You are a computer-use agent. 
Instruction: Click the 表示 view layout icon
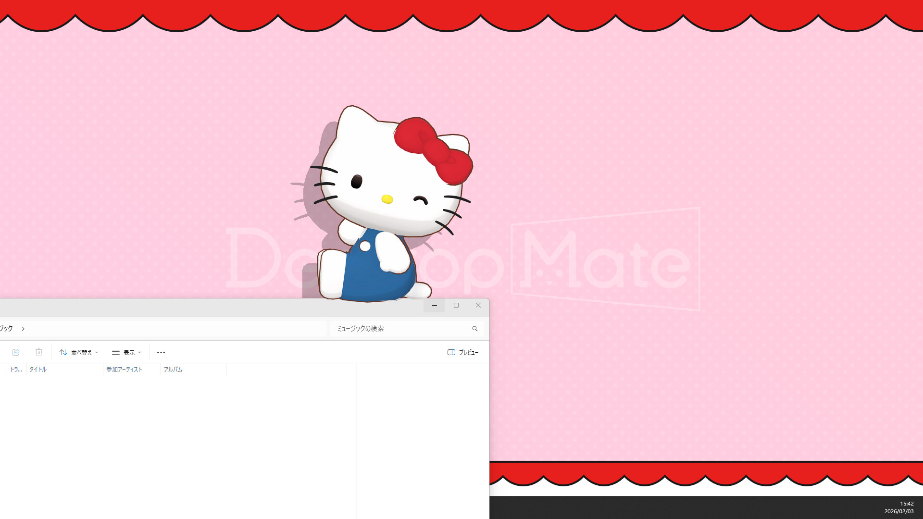pyautogui.click(x=115, y=352)
